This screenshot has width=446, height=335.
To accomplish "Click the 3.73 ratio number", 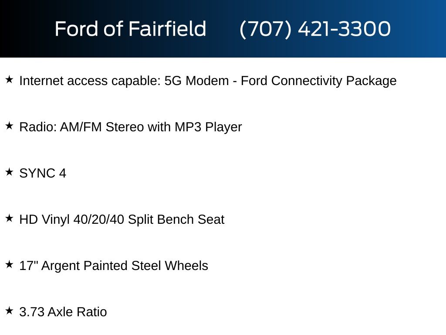I will [x=32, y=312].
